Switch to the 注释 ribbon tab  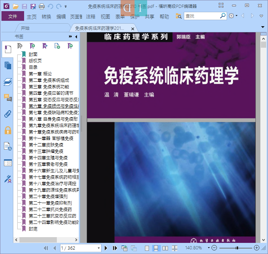91,17
